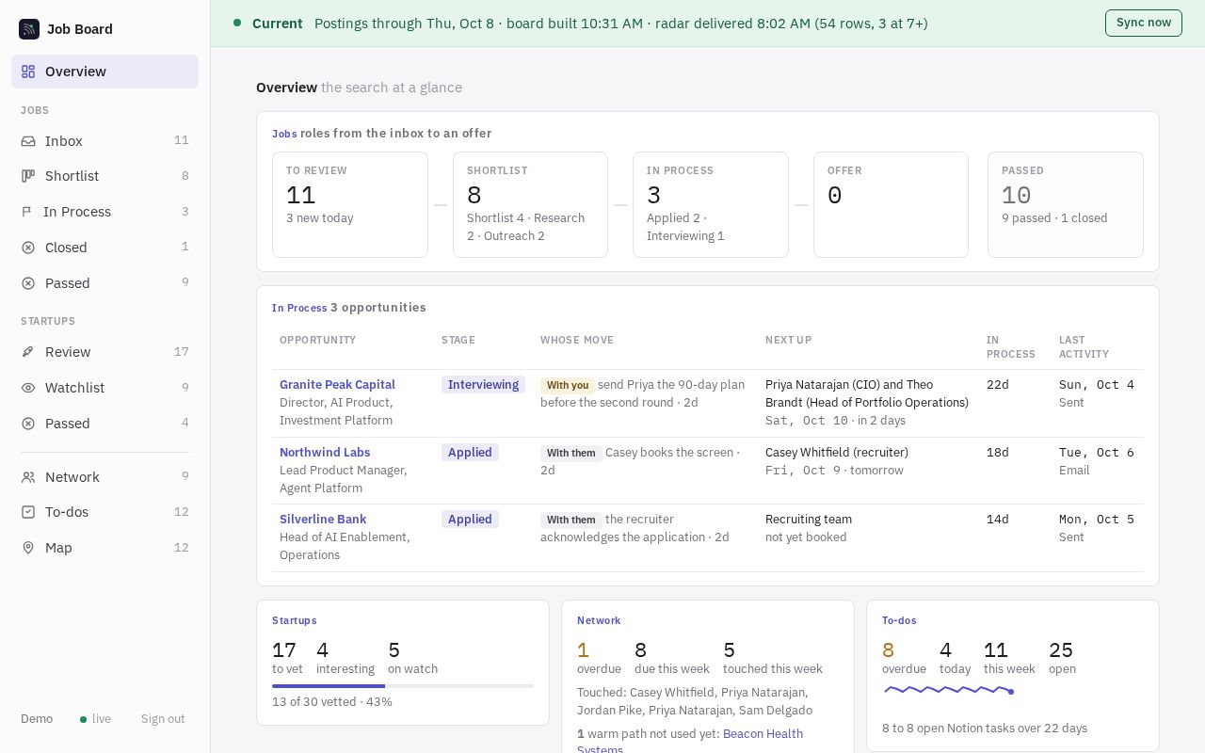
Task: Click the In Process flag icon
Action: [27, 212]
